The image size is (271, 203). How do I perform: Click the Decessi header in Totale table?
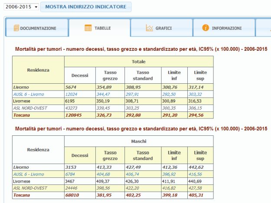pos(80,75)
